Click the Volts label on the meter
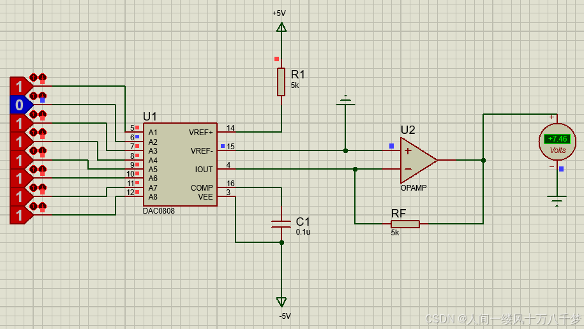 click(558, 150)
